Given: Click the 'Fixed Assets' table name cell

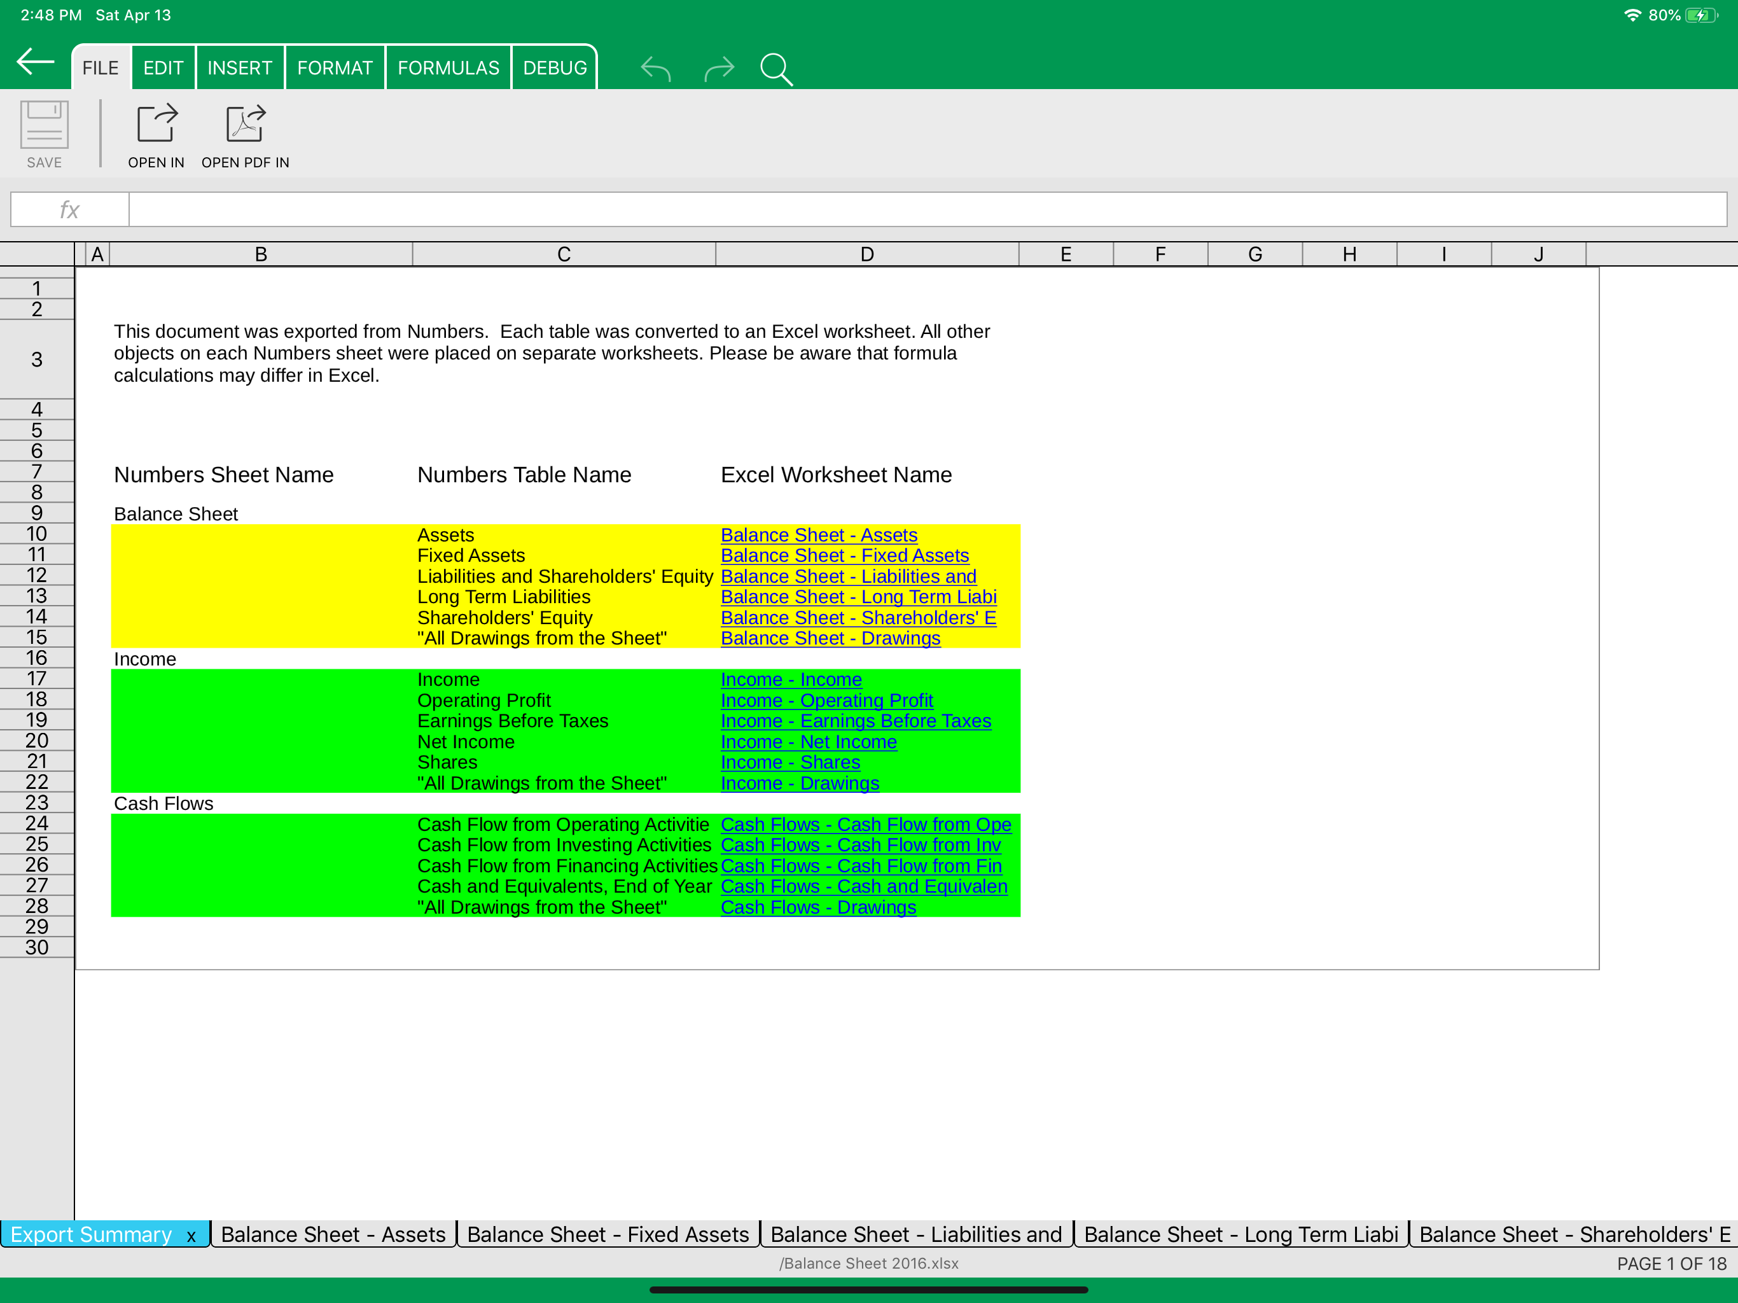Looking at the screenshot, I should click(x=471, y=555).
